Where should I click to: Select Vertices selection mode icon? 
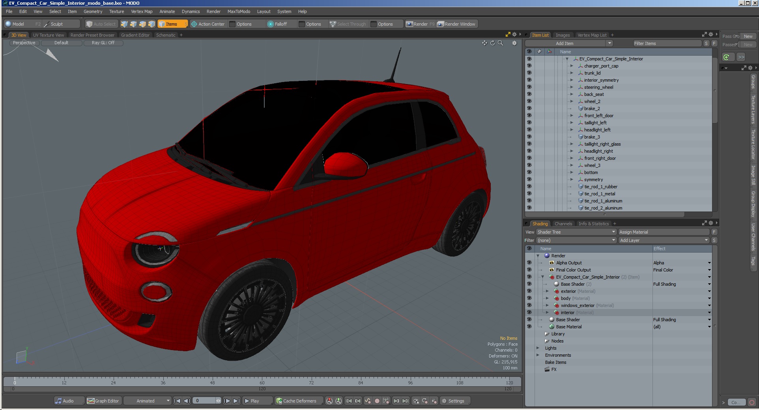click(124, 24)
